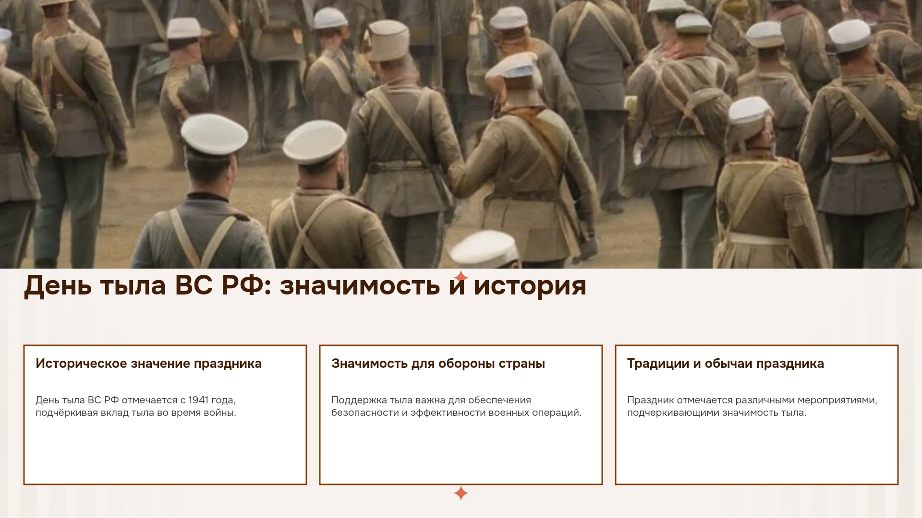Click the orange star icon in the title
The width and height of the screenshot is (922, 518).
[461, 277]
